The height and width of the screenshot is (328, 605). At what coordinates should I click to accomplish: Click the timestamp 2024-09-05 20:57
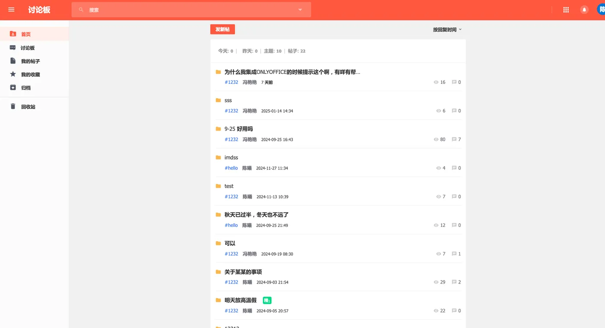click(x=272, y=311)
